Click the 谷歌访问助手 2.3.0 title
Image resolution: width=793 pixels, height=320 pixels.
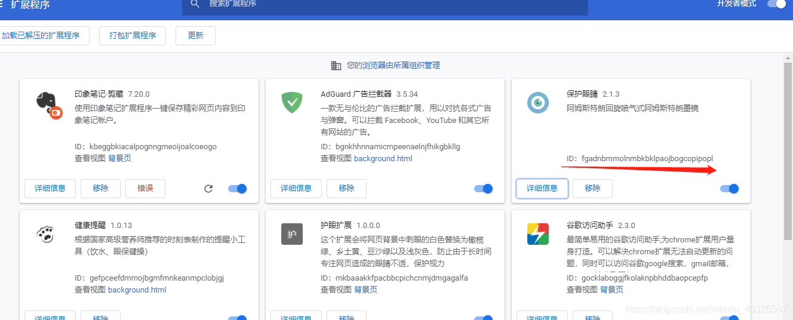click(601, 226)
